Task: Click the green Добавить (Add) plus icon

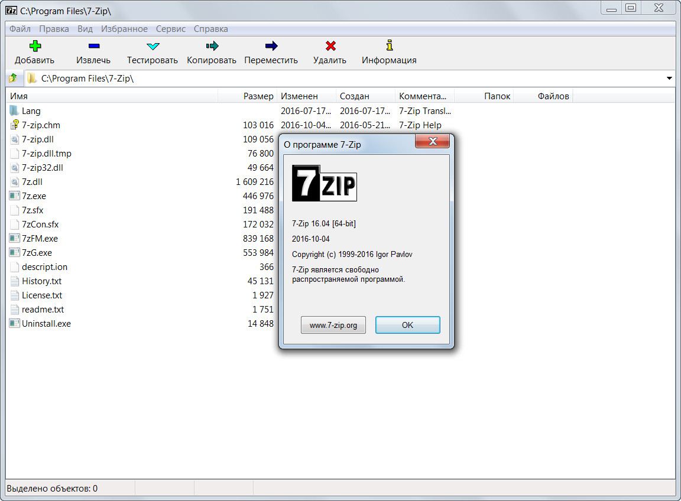Action: (x=35, y=45)
